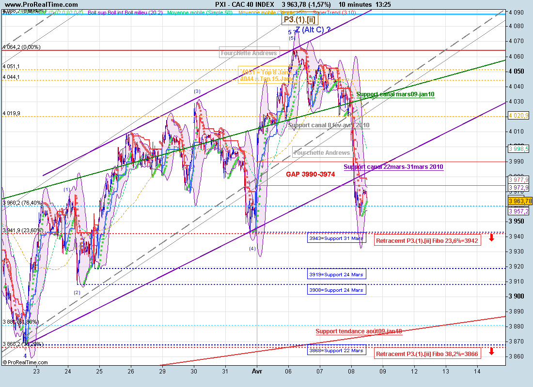This screenshot has width=533, height=387.
Task: Click the red 3 977,9 price tag
Action: (519, 179)
